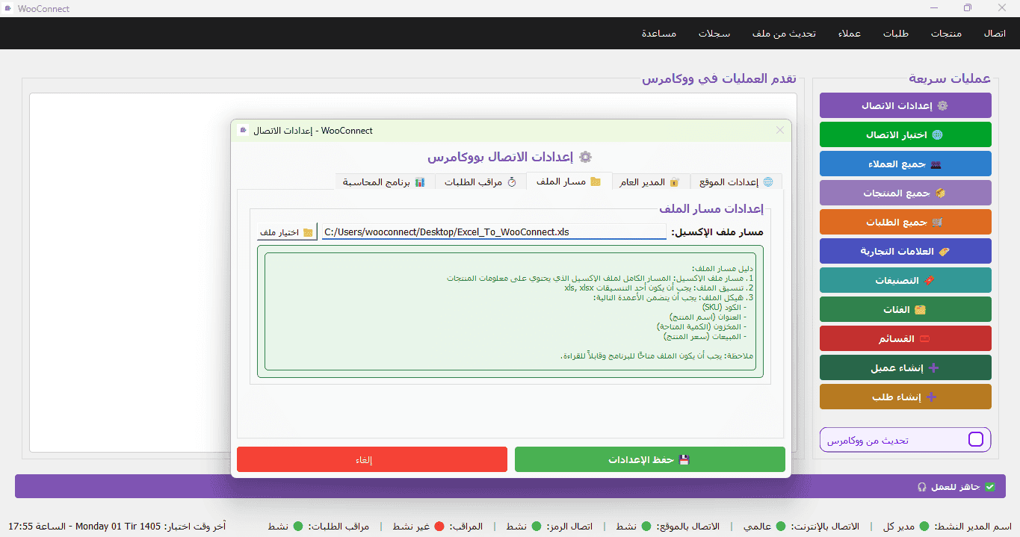Open the red 'القسائم' coupons button
This screenshot has height=537, width=1020.
pos(906,339)
